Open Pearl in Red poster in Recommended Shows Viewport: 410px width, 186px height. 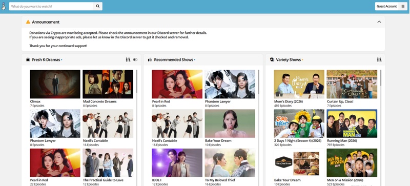point(177,84)
